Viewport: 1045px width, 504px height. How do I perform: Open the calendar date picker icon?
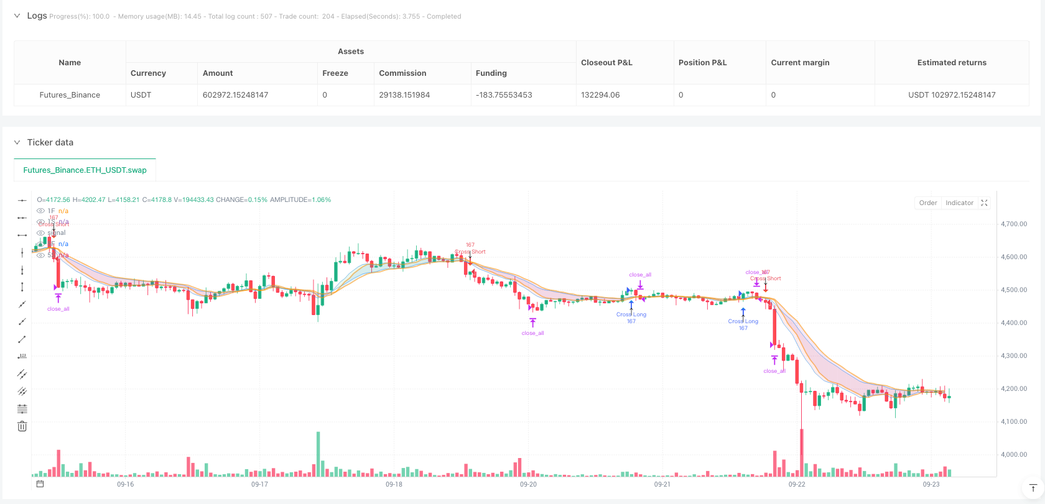pyautogui.click(x=40, y=483)
